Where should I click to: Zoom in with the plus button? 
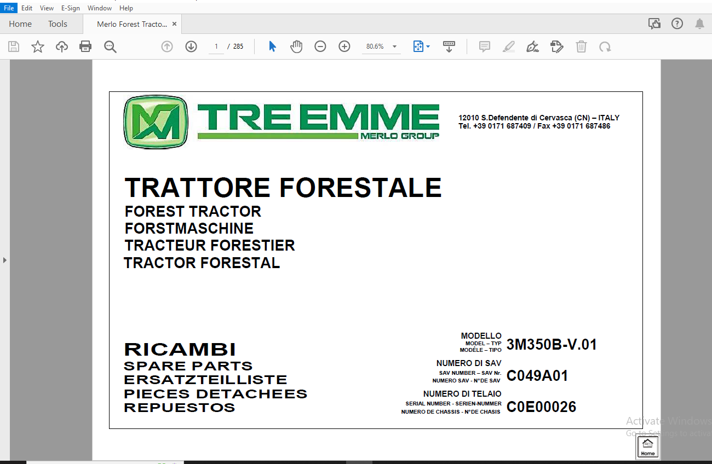point(344,47)
